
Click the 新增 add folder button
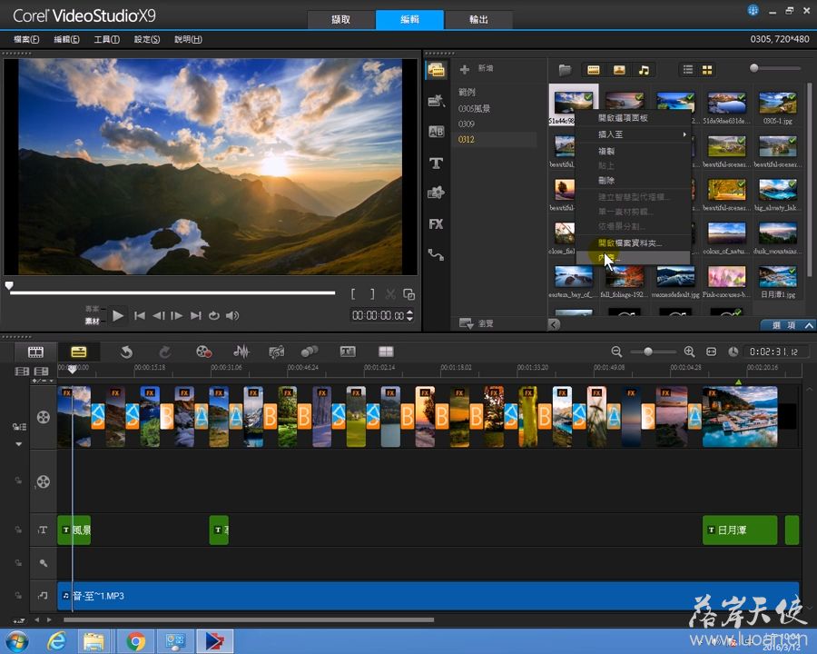(477, 69)
